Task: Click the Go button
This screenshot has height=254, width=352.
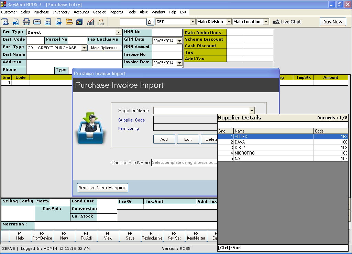Action: (150, 22)
